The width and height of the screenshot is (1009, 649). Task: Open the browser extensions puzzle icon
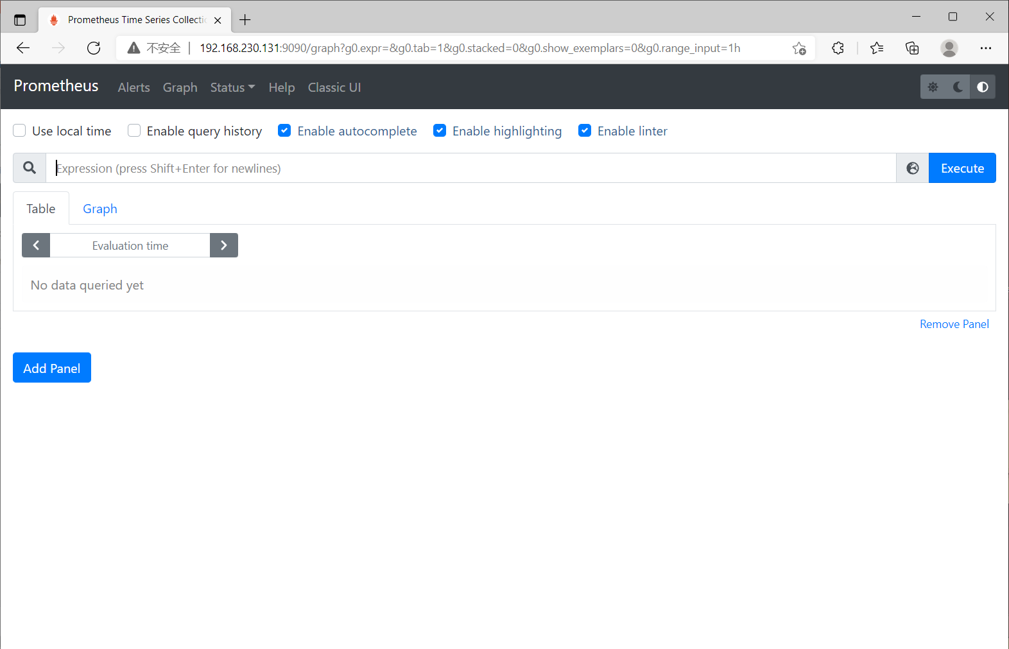838,48
